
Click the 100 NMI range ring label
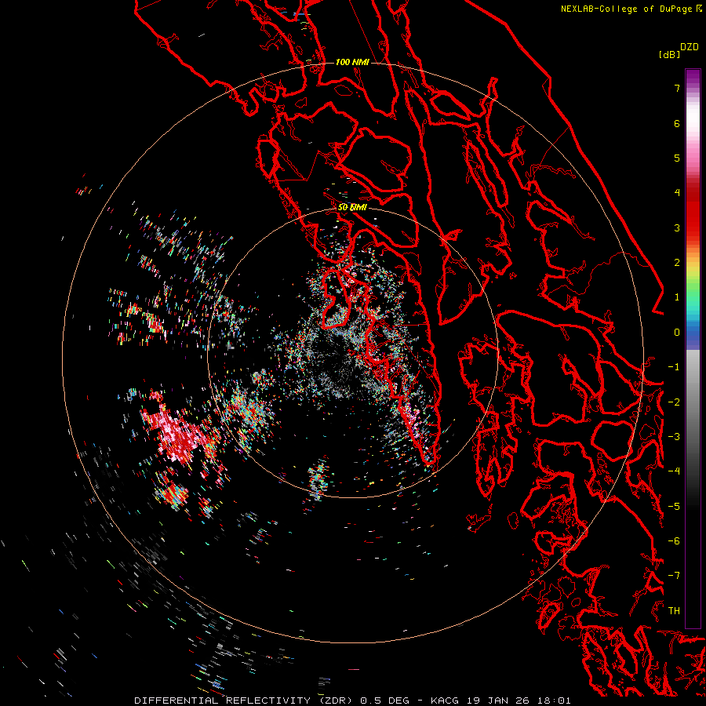[352, 62]
